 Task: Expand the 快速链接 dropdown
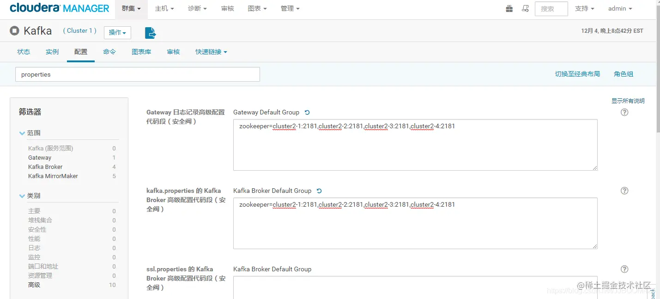click(x=211, y=52)
